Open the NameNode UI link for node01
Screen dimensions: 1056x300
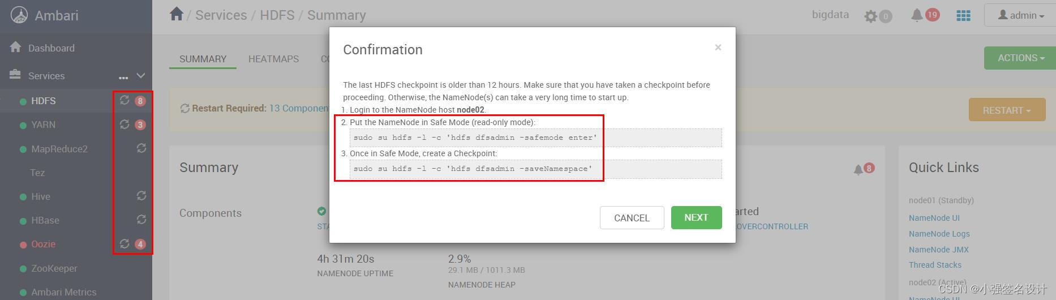(934, 218)
